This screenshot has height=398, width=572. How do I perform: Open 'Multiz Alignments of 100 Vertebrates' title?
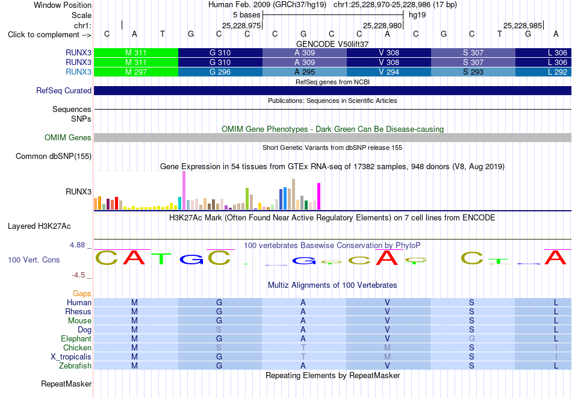pos(332,285)
